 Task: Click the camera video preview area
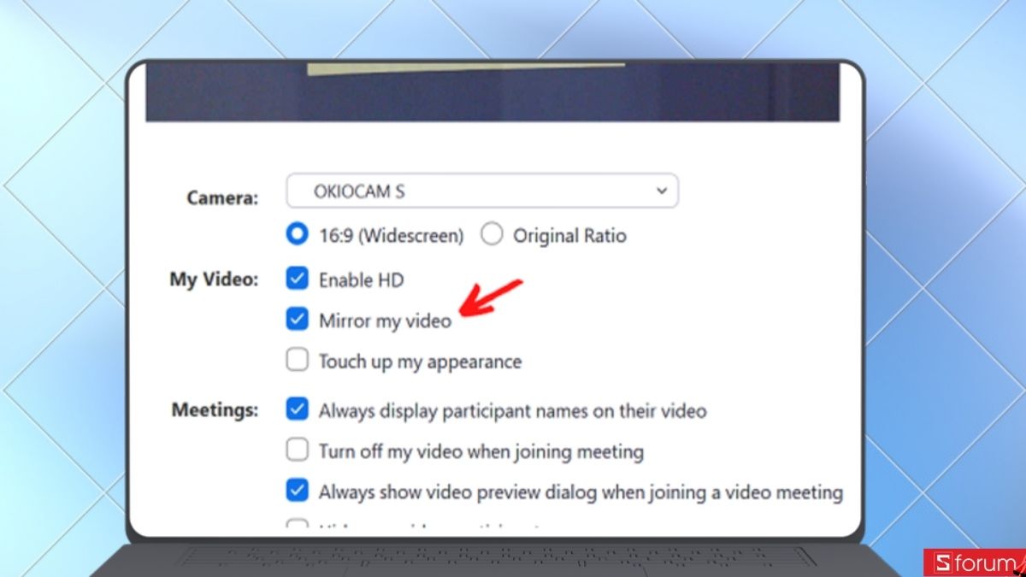(x=492, y=91)
